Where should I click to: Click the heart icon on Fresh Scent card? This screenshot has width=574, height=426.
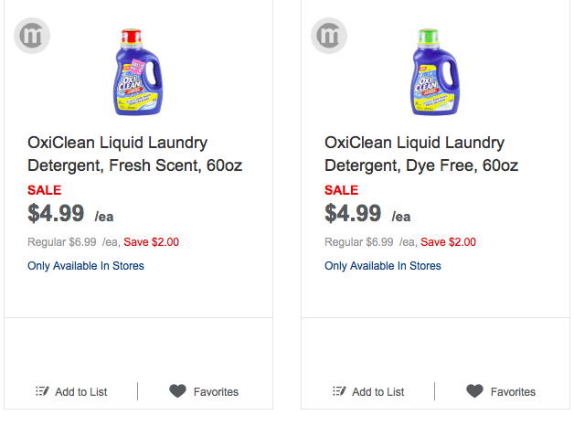pos(177,391)
